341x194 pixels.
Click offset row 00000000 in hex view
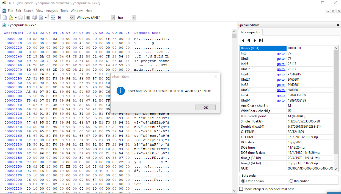coord(13,39)
